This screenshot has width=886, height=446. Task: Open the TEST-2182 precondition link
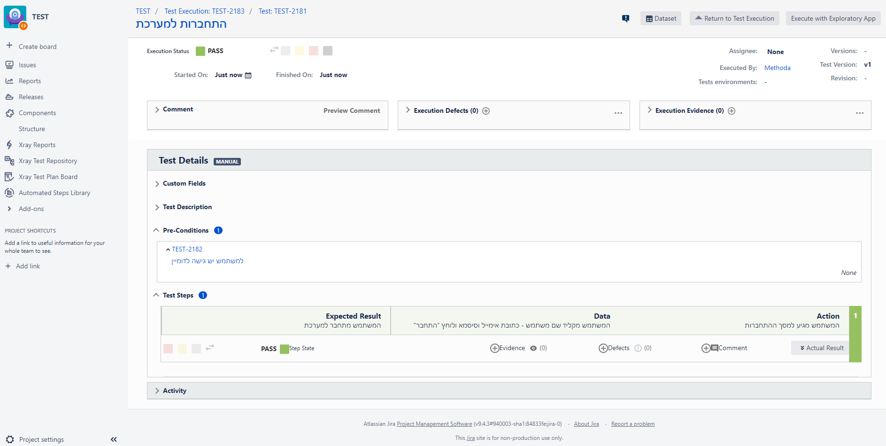click(x=187, y=249)
